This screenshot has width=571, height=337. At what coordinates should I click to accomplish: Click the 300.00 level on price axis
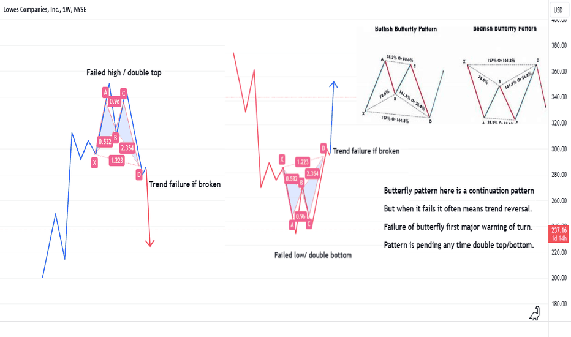559,149
